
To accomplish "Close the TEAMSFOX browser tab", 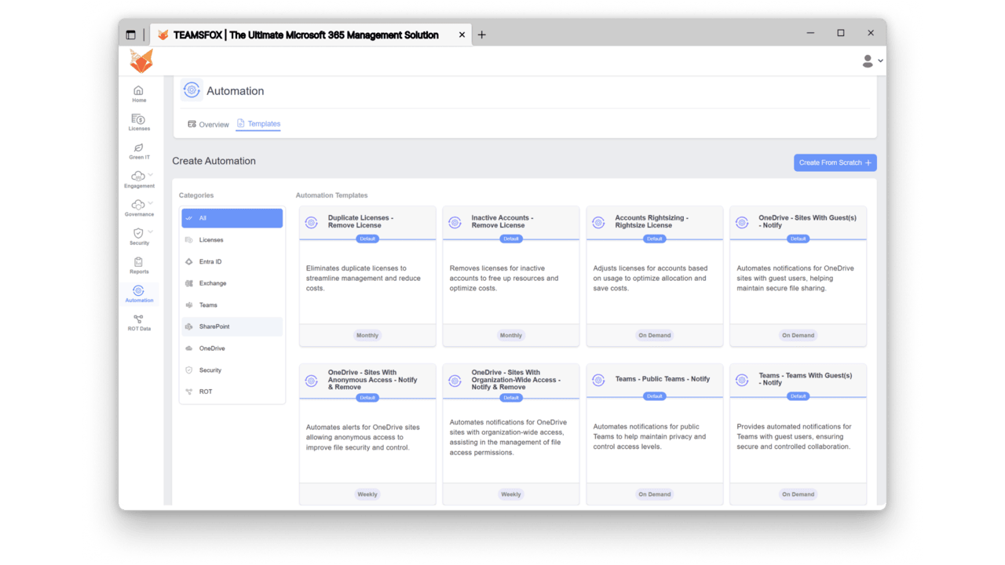I will 462,35.
